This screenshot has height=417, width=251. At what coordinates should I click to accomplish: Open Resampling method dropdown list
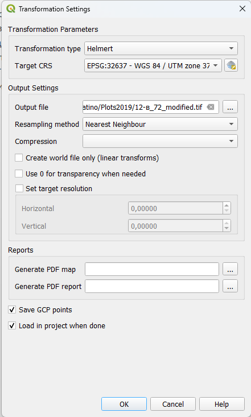pos(160,124)
